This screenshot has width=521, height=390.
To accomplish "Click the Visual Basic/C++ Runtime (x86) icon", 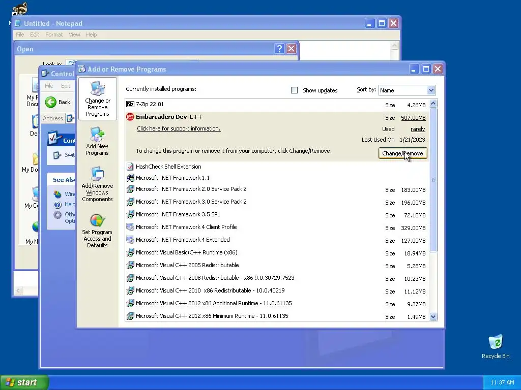I will point(130,252).
